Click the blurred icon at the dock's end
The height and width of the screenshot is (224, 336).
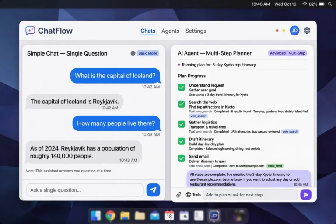239,215
